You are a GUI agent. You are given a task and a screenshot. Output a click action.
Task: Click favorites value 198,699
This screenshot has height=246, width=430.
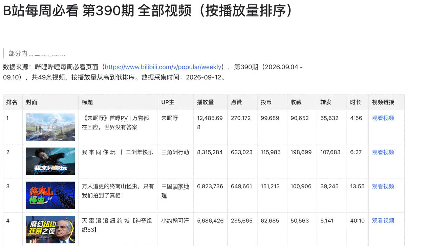tap(301, 152)
